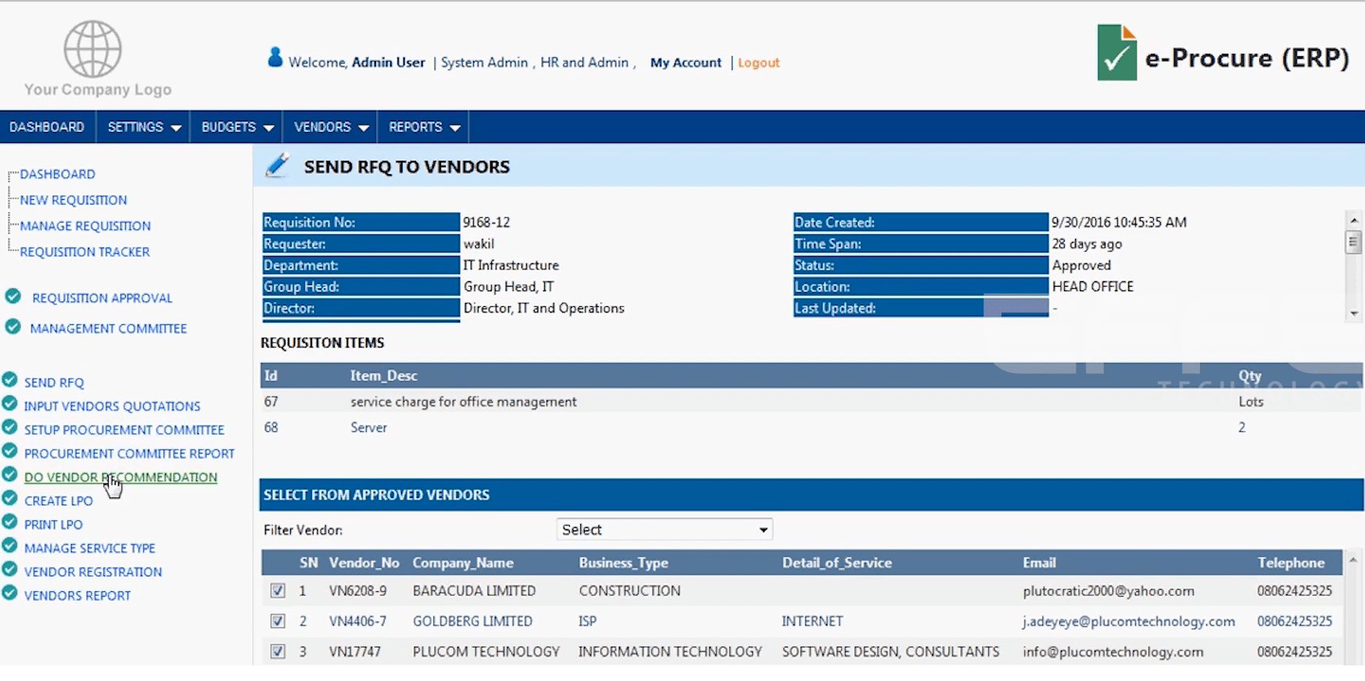
Task: Click requisition item row 'Server'
Action: pyautogui.click(x=811, y=428)
